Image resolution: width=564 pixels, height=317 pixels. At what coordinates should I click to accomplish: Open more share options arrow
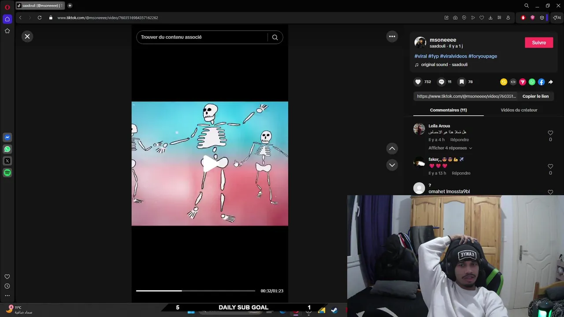[551, 82]
